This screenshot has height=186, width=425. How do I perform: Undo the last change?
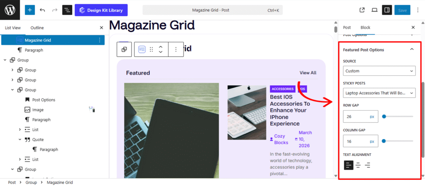(42, 10)
